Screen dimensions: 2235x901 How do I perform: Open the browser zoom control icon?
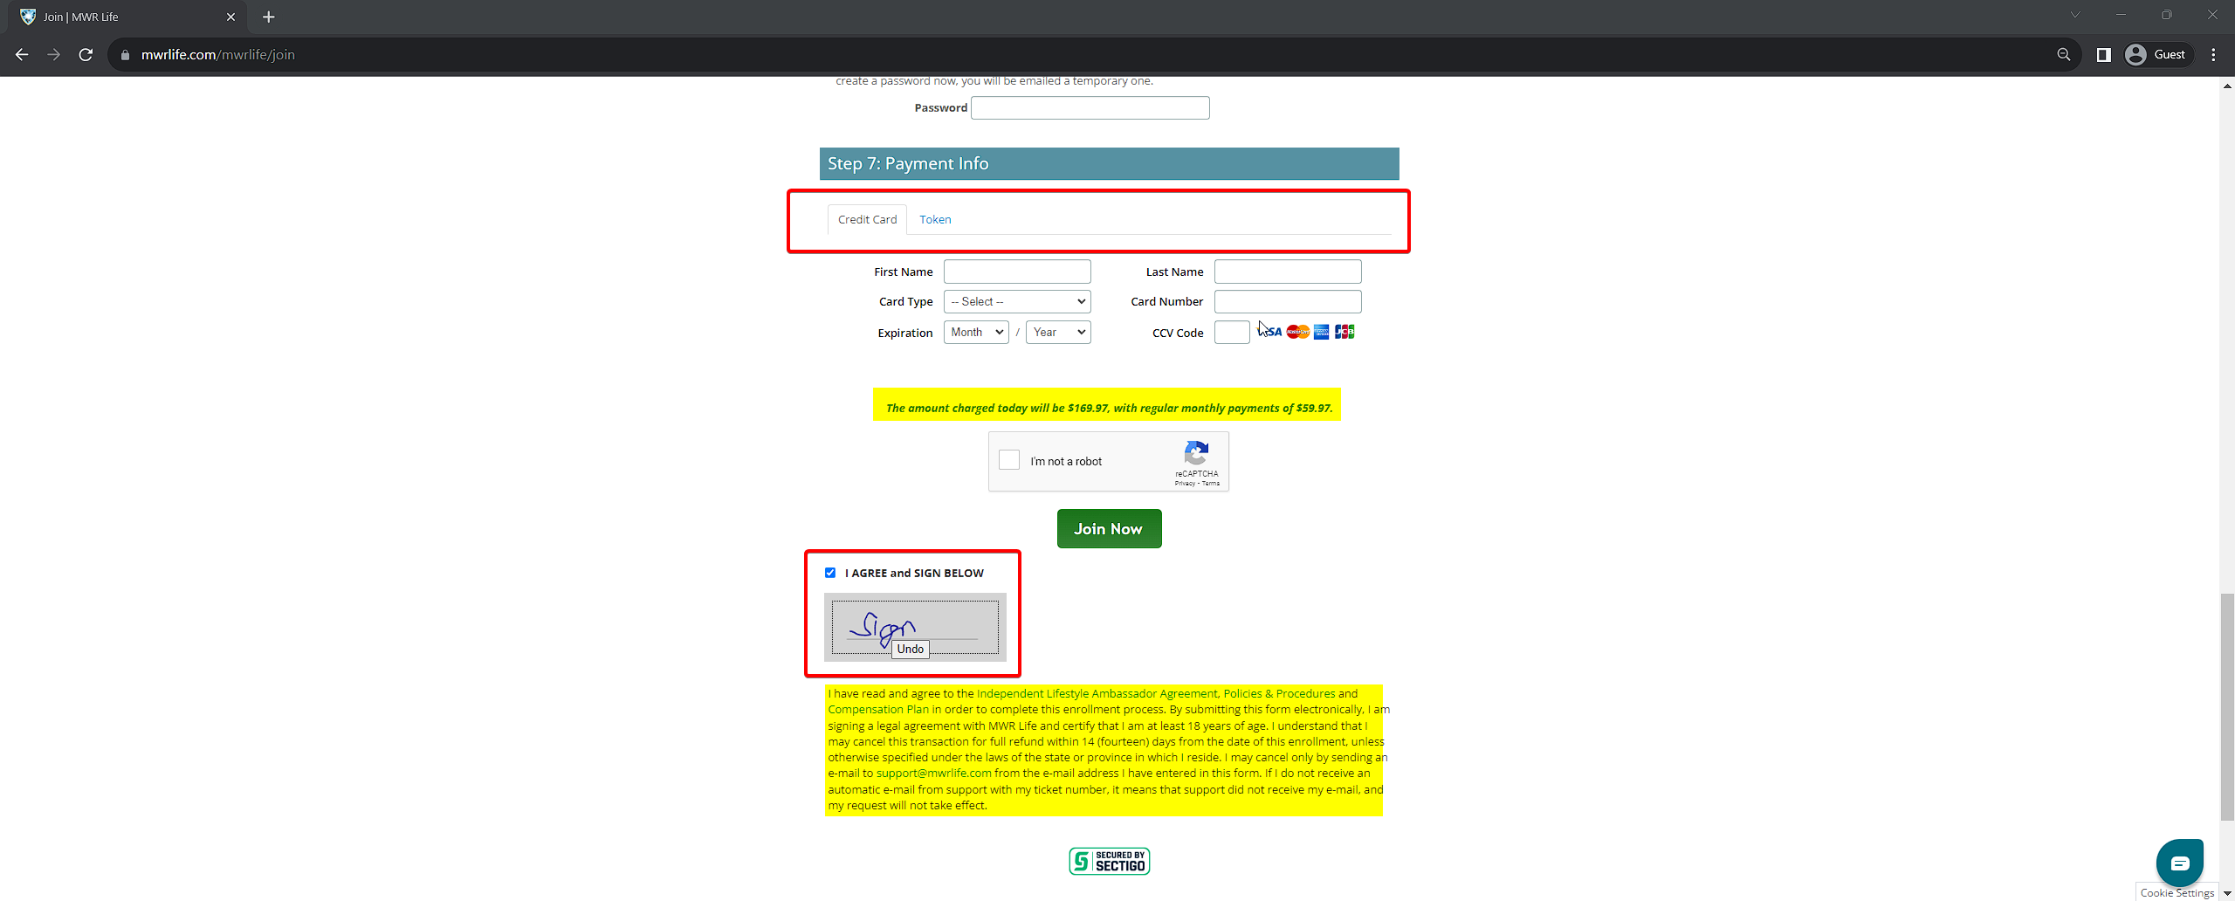pyautogui.click(x=2064, y=54)
